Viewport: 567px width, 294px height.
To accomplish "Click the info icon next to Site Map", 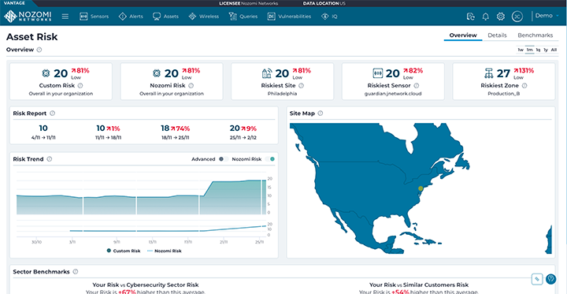I will point(320,114).
